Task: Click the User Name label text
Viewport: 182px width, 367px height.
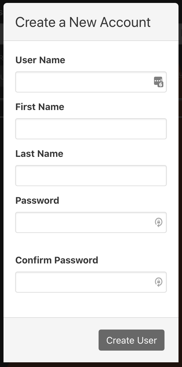Action: point(40,60)
